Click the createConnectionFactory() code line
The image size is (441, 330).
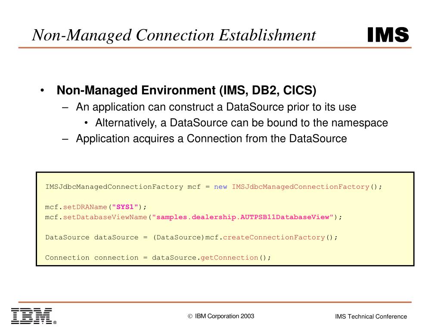point(191,237)
